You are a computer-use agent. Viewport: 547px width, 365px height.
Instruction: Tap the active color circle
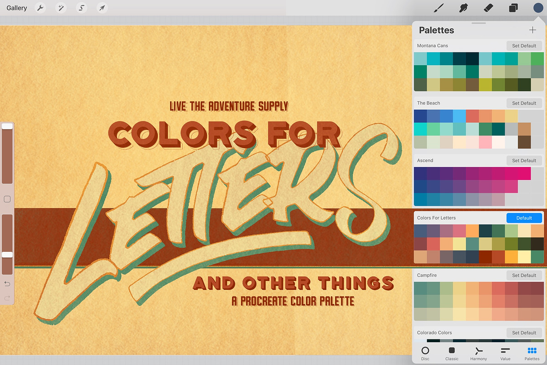[x=538, y=8]
